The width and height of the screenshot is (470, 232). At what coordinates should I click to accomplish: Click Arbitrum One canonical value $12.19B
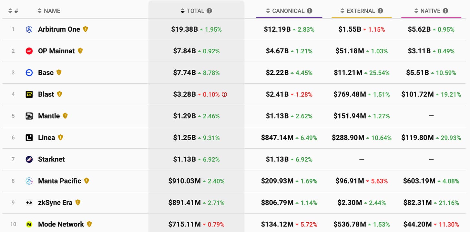(277, 29)
